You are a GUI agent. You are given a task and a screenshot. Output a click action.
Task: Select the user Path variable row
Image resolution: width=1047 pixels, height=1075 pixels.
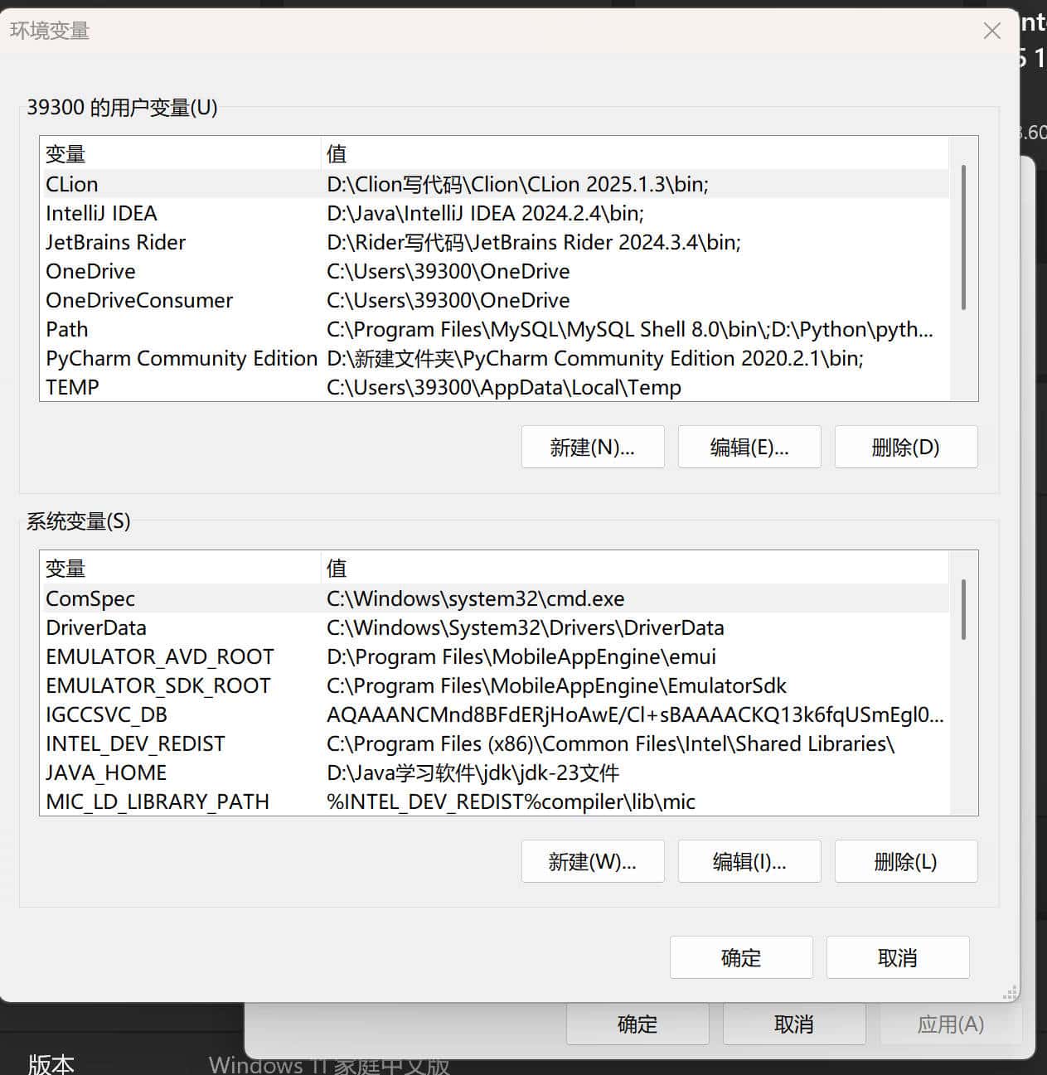pyautogui.click(x=494, y=329)
